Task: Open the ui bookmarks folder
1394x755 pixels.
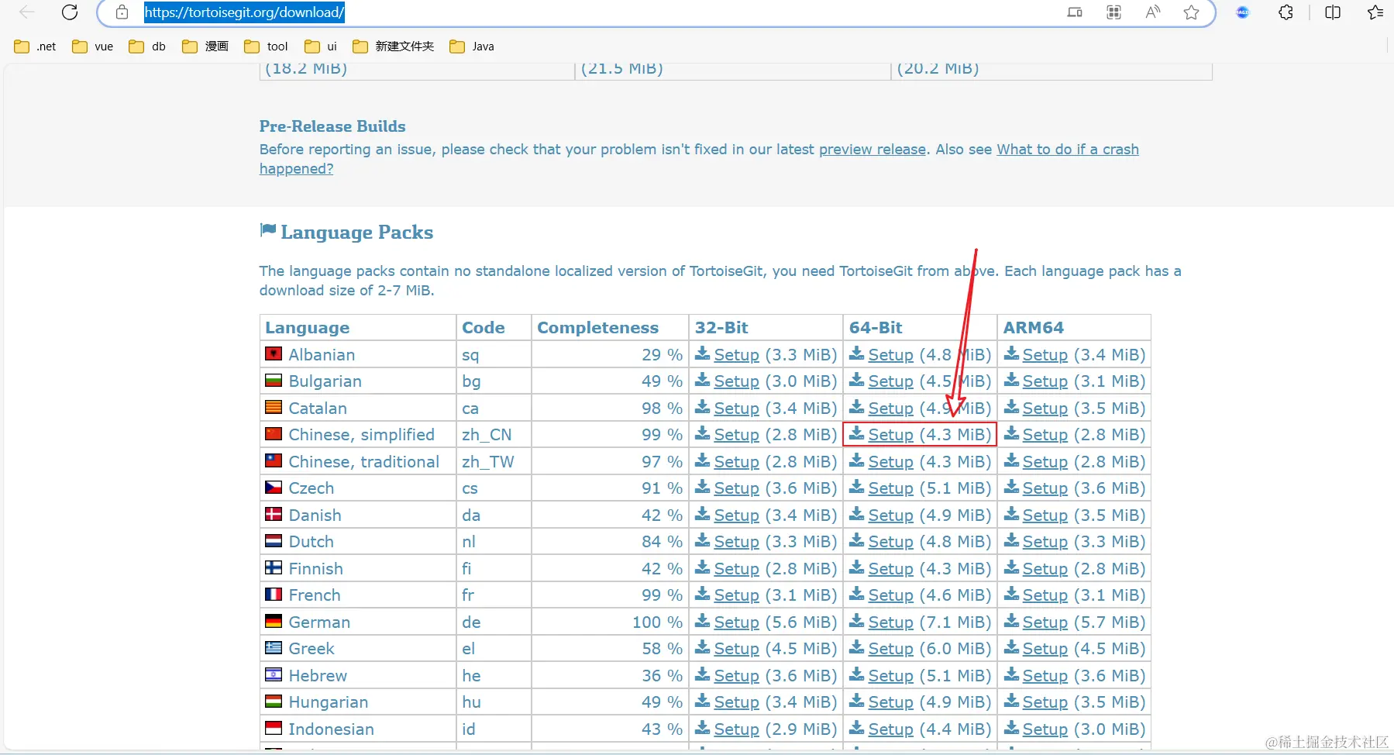Action: tap(321, 47)
